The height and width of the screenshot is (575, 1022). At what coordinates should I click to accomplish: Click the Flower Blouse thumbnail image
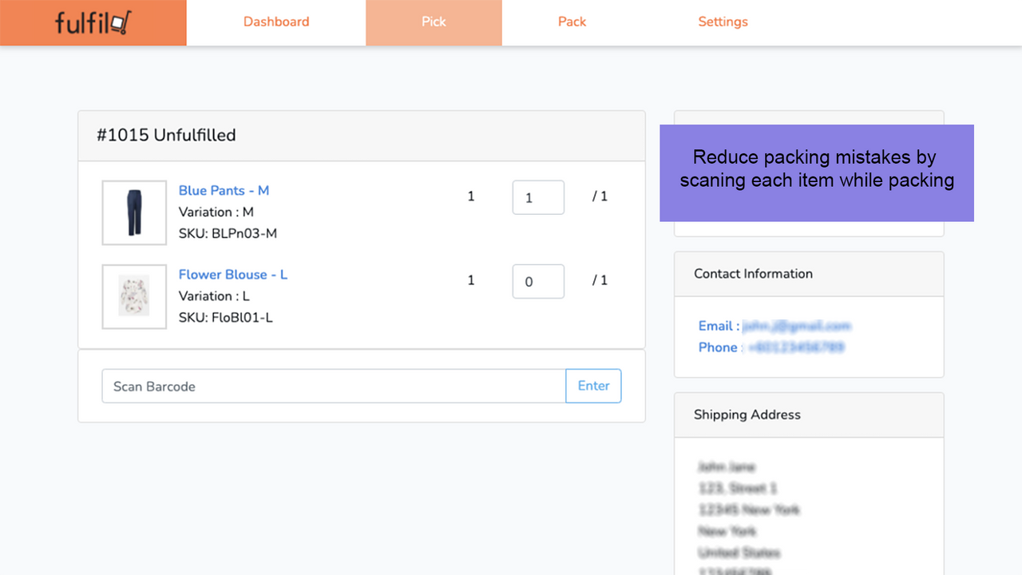134,296
